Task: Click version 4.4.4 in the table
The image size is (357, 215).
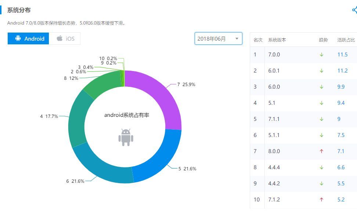Action: click(274, 167)
